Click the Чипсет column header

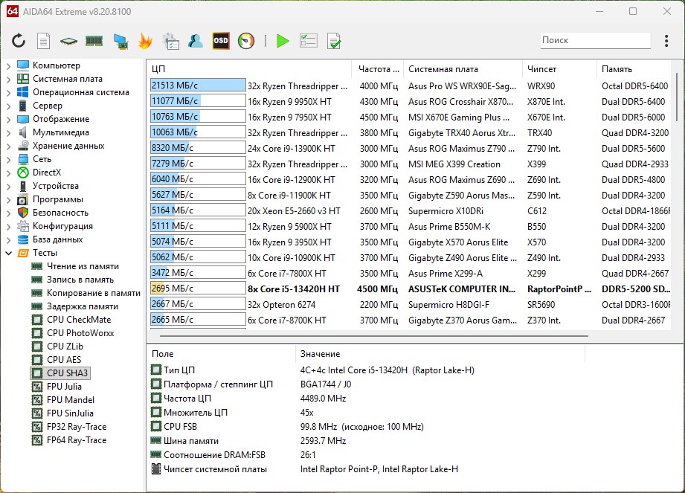point(541,69)
